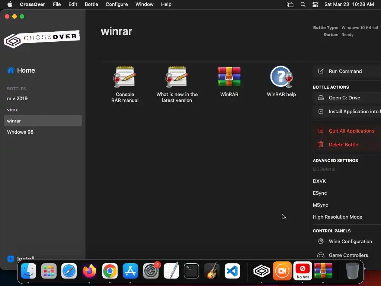Click the Stage Manager menu bar icon
The width and height of the screenshot is (381, 286).
[x=290, y=4]
